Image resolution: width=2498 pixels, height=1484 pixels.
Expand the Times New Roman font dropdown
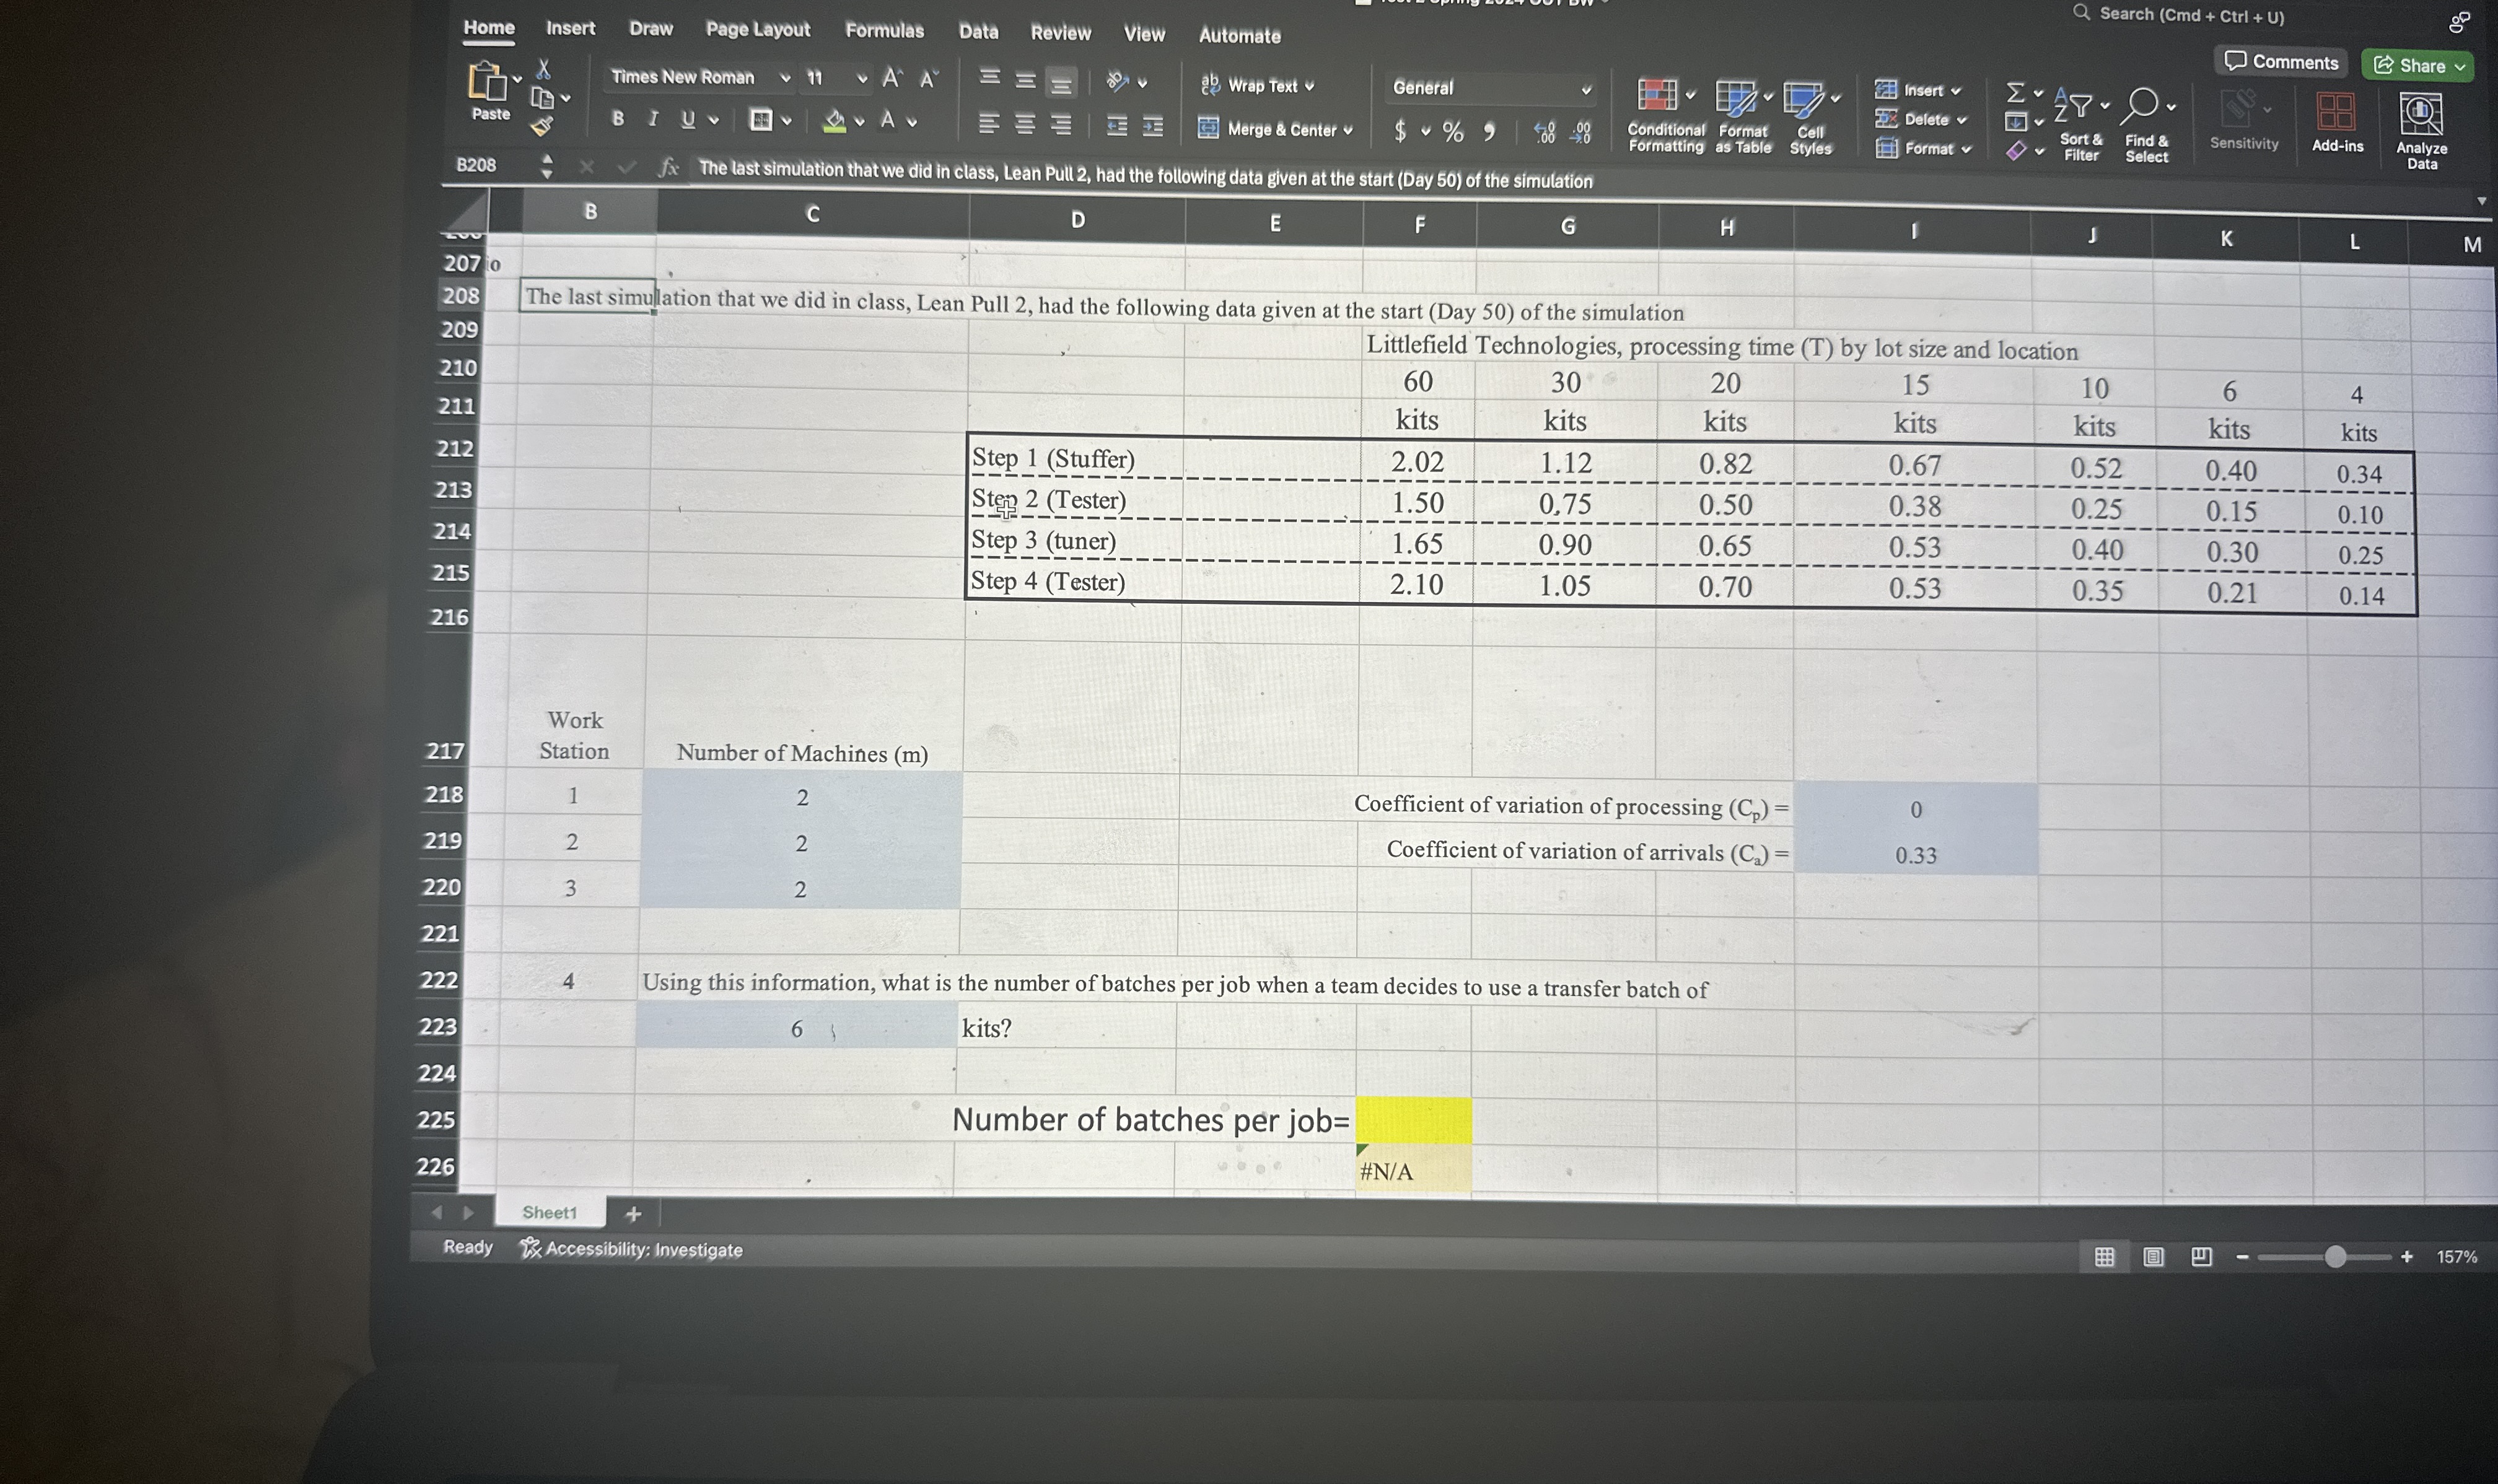(785, 78)
